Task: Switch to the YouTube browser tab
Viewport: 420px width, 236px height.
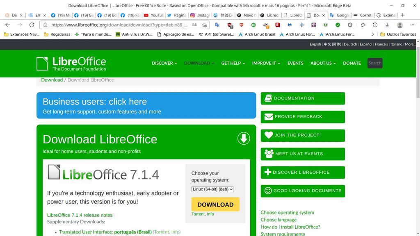Action: (153, 15)
